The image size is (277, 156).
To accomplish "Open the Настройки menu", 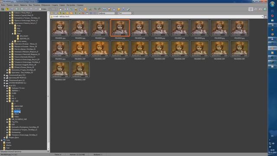I will 71,5.
